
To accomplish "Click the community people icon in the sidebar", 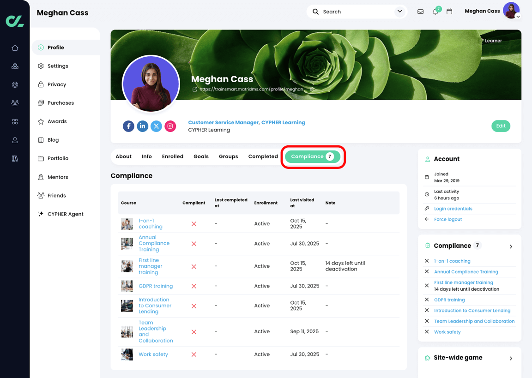I will (x=14, y=103).
